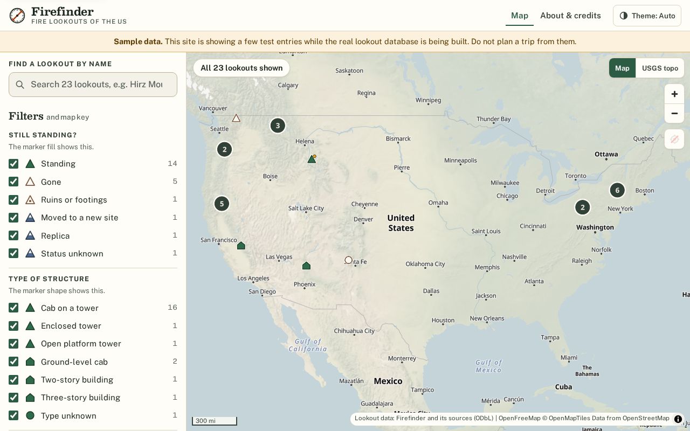This screenshot has width=690, height=431.
Task: Select the Map basemap button
Action: [622, 68]
